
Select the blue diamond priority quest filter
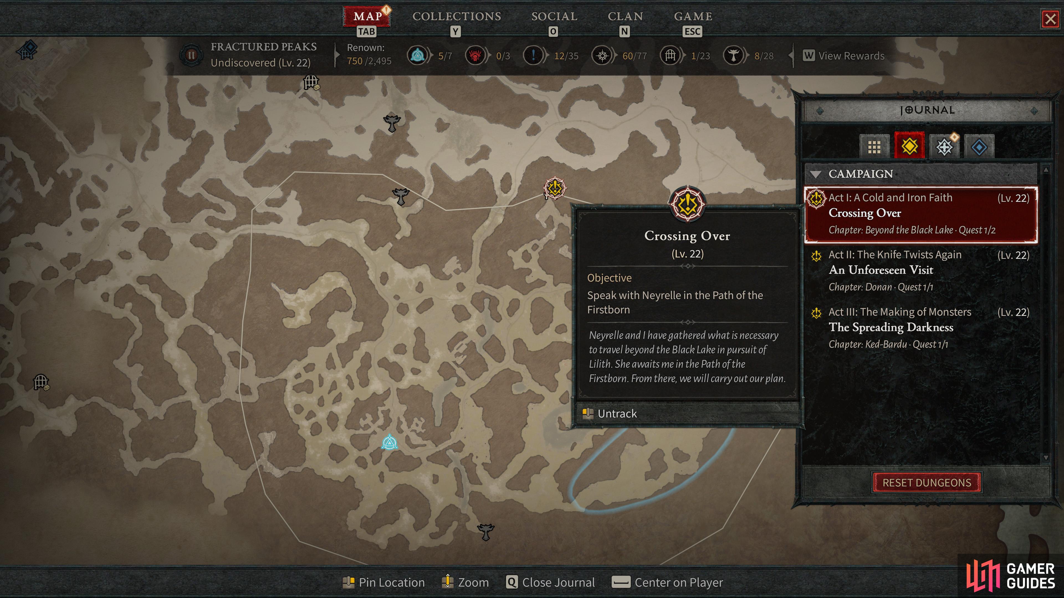click(x=979, y=146)
